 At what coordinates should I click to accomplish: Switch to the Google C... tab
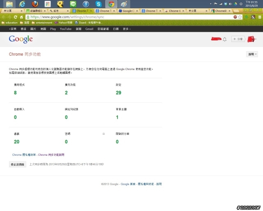(x=128, y=11)
